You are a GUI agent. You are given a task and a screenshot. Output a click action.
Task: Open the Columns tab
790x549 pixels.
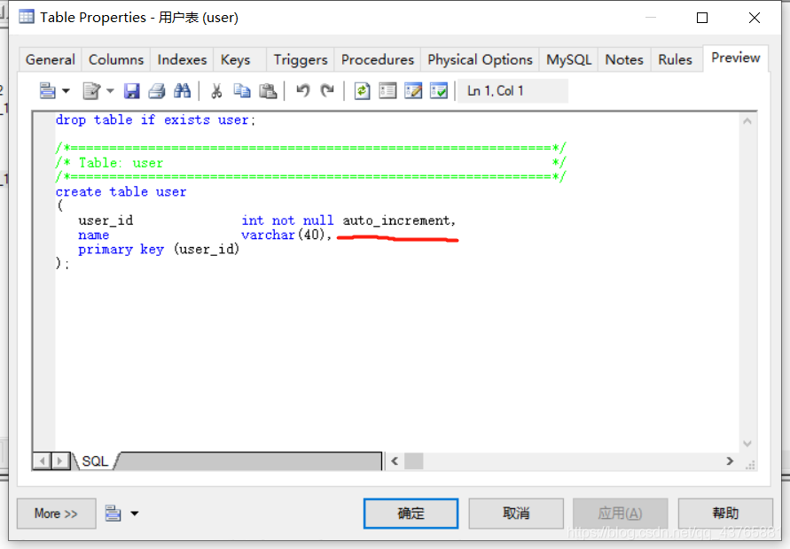[x=116, y=60]
